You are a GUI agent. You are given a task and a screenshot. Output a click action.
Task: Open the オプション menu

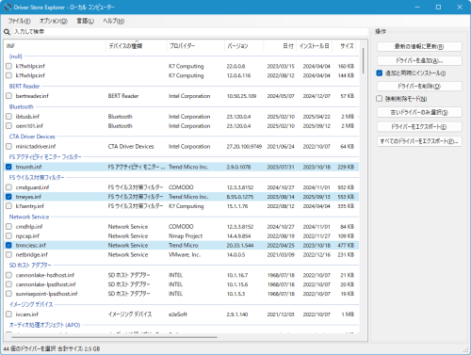pos(54,21)
